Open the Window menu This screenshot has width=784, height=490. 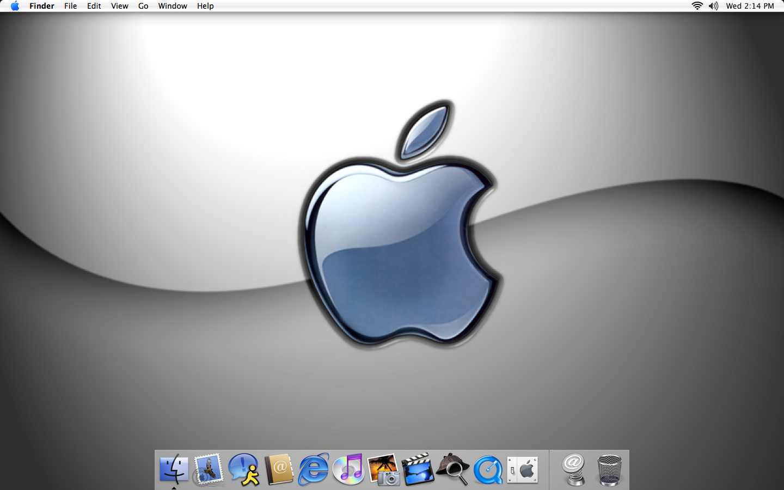(173, 6)
